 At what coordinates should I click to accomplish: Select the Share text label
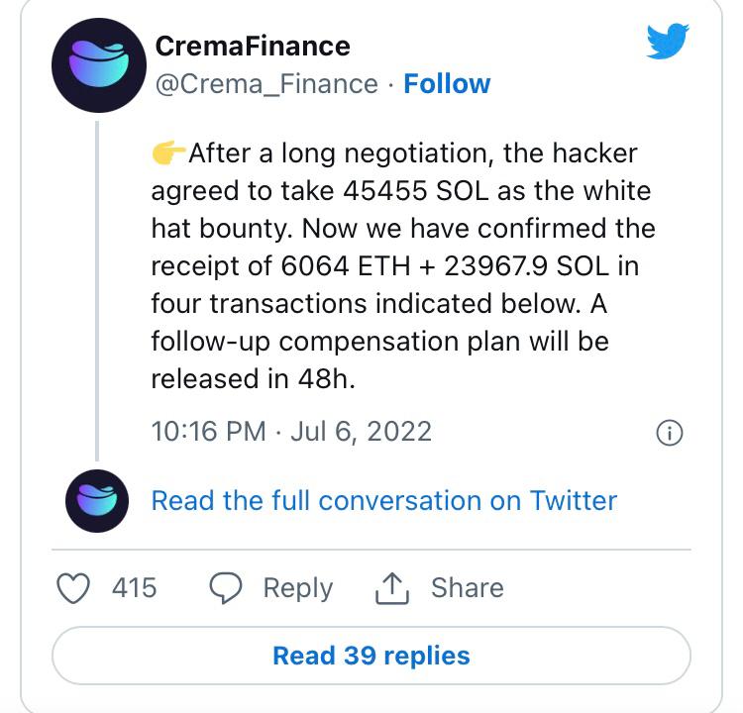coord(467,587)
